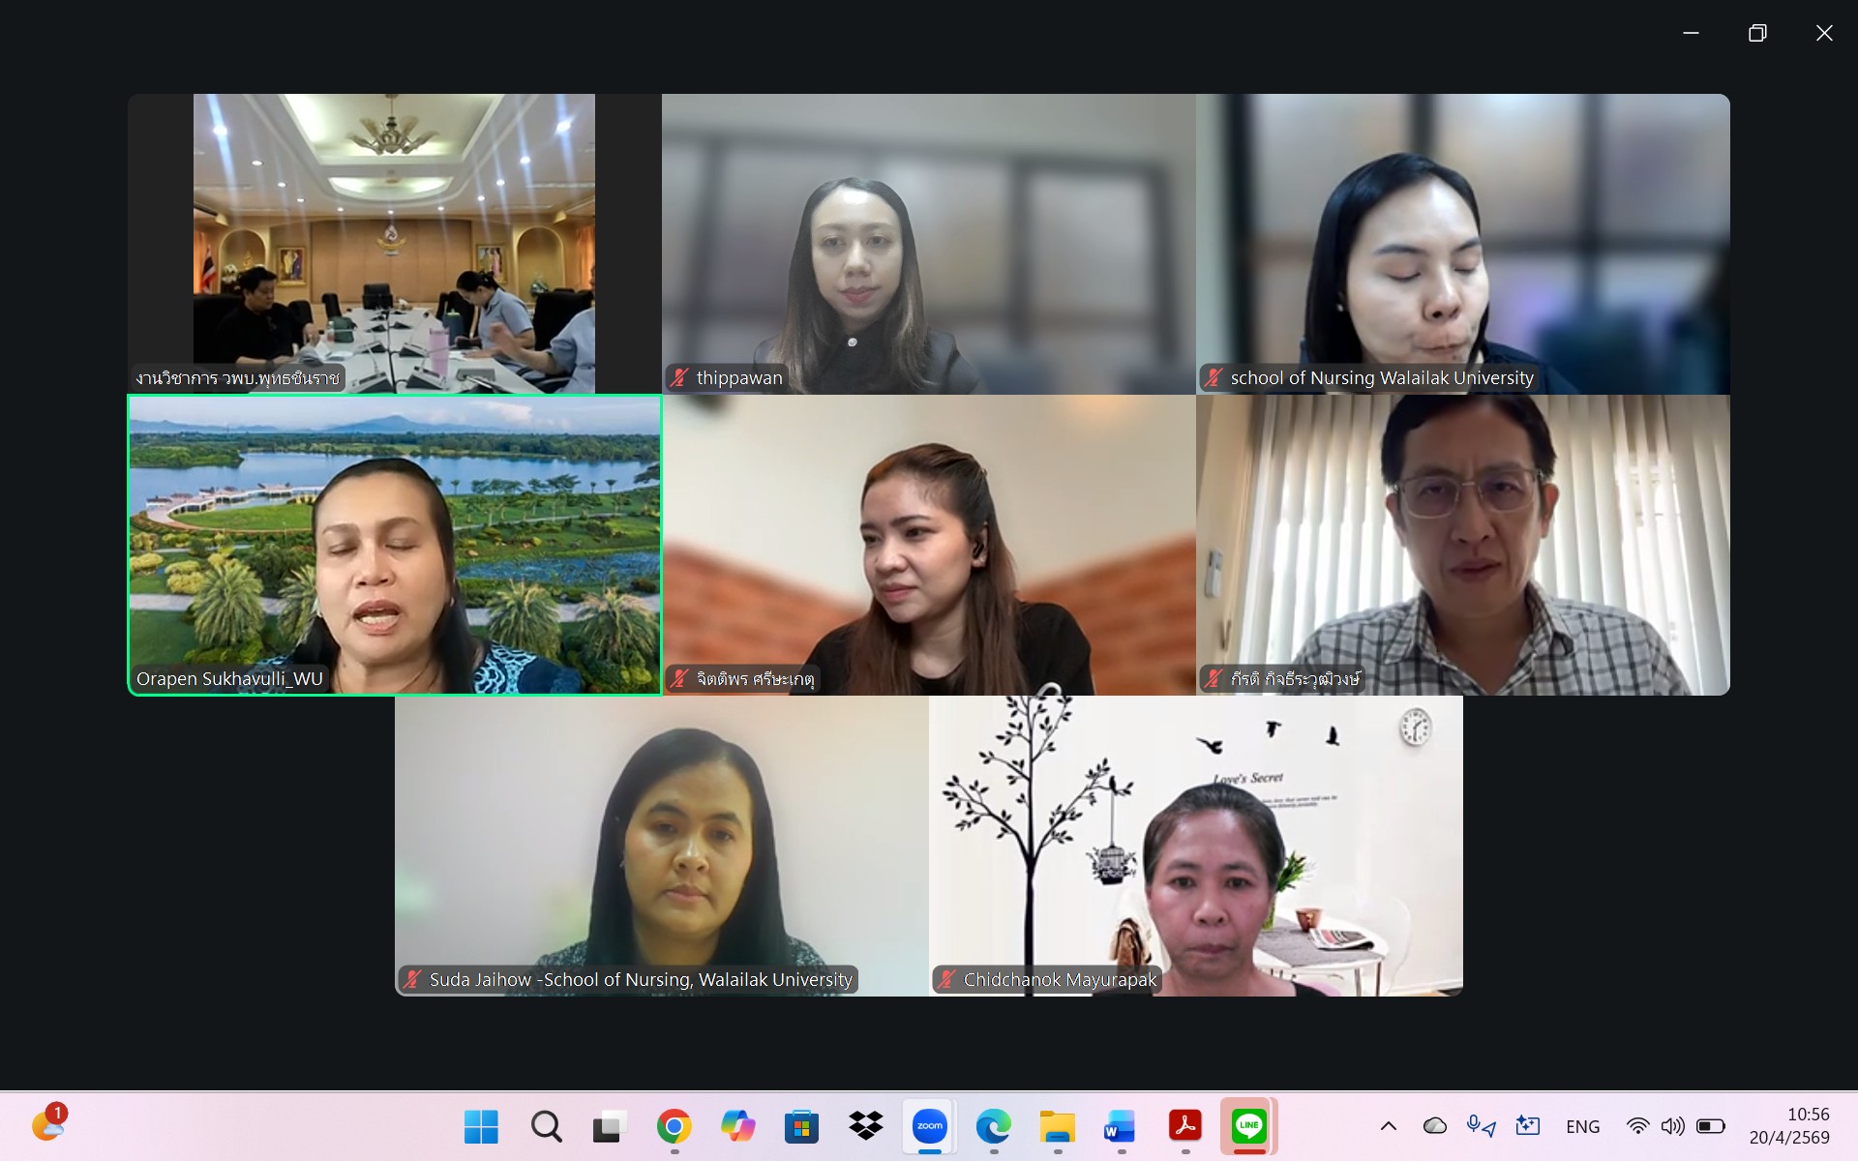Launch Microsoft Edge browser icon
The height and width of the screenshot is (1161, 1858).
tap(993, 1126)
